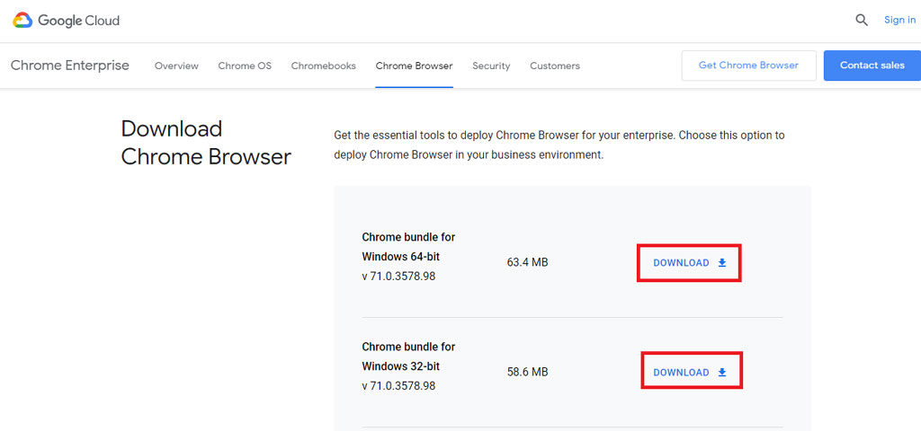921x431 pixels.
Task: Open the Security tab
Action: (491, 66)
